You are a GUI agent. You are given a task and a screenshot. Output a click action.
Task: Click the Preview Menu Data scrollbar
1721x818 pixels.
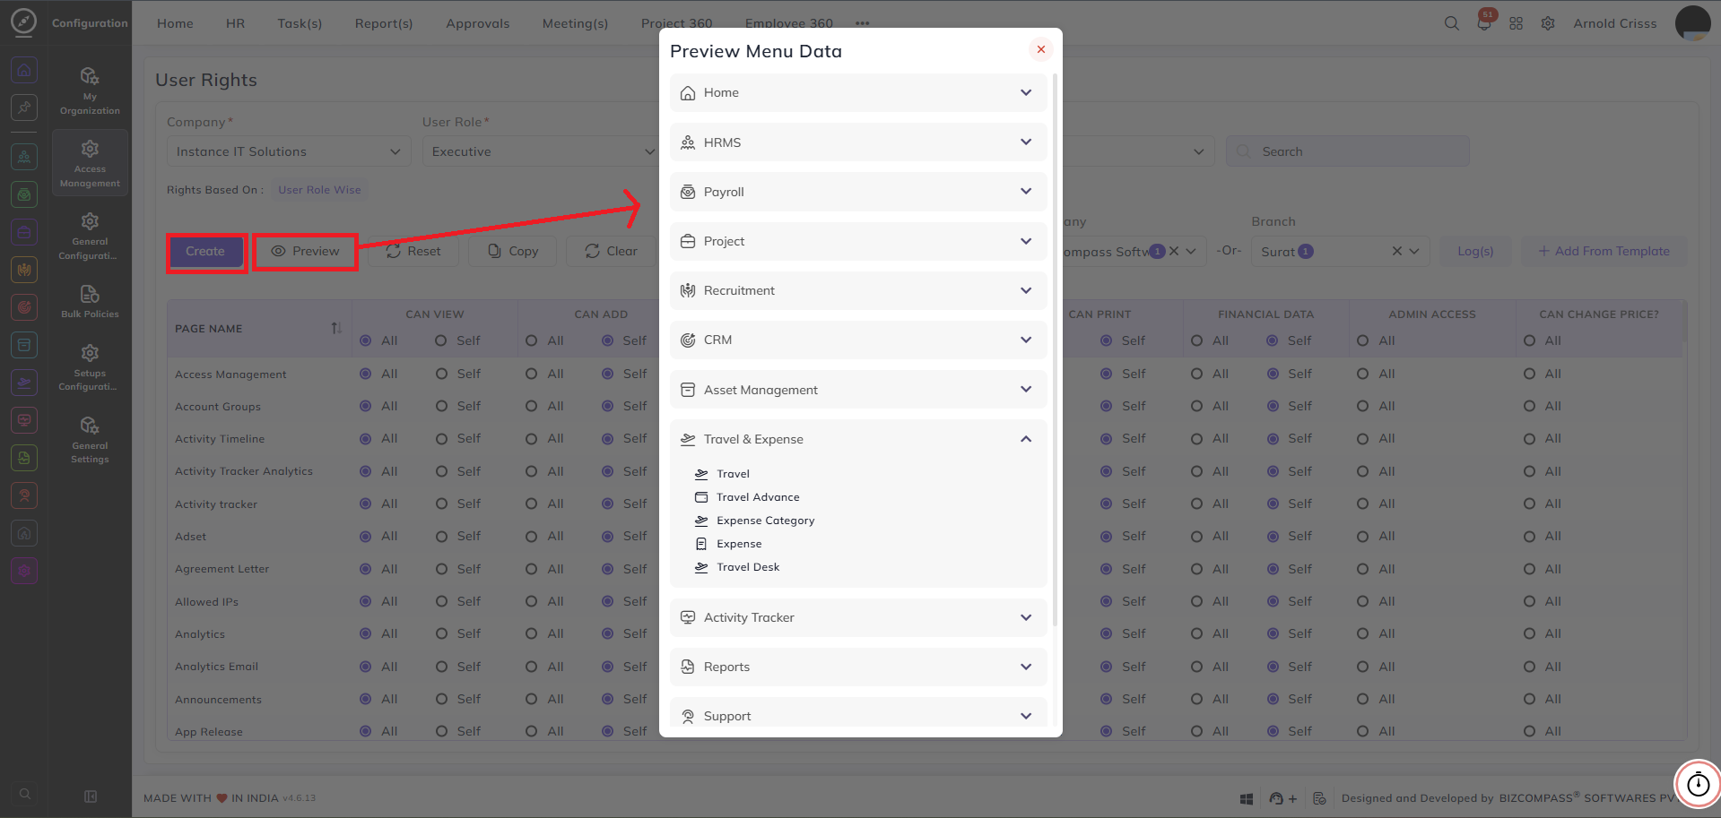tap(1055, 349)
